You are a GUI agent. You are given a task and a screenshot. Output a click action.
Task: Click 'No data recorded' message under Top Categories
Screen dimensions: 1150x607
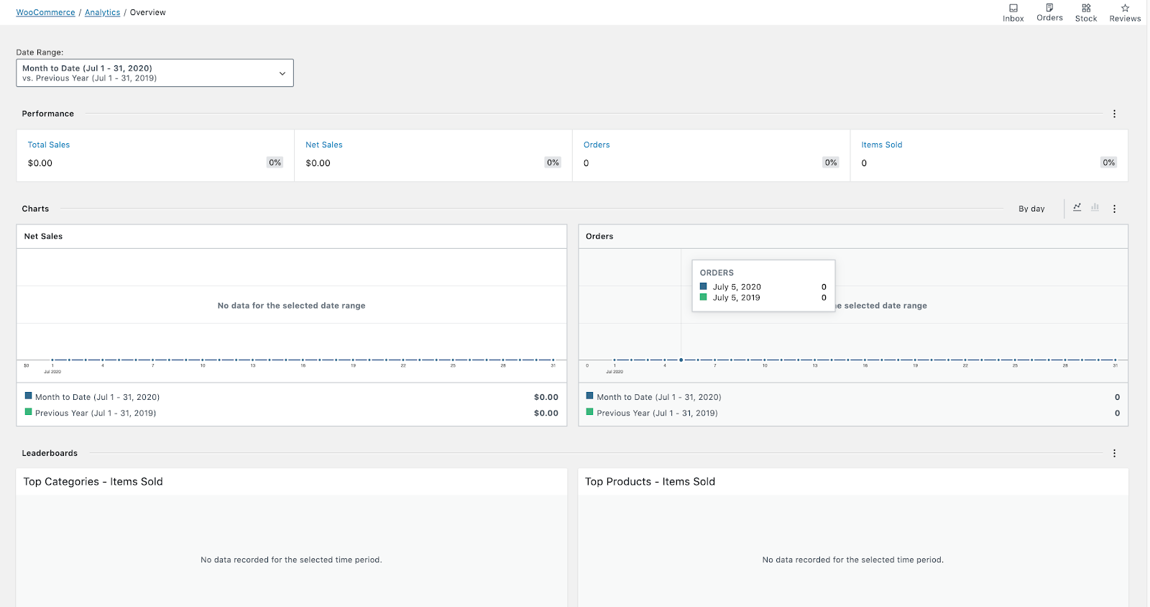291,560
